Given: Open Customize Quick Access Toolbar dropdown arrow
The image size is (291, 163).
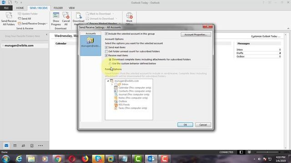Looking at the screenshot, I should (x=21, y=3).
